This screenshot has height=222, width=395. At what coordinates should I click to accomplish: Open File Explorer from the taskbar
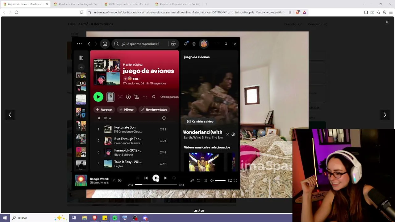click(x=84, y=218)
